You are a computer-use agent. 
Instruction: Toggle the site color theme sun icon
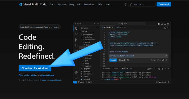click(x=125, y=4)
